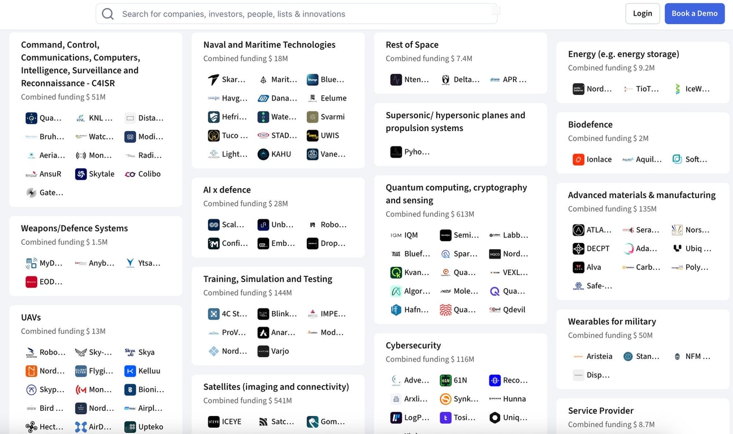Click the red EOD… logo

pyautogui.click(x=32, y=281)
